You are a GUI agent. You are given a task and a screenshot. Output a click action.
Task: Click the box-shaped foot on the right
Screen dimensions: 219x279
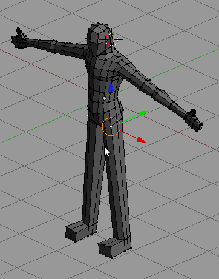click(x=114, y=247)
